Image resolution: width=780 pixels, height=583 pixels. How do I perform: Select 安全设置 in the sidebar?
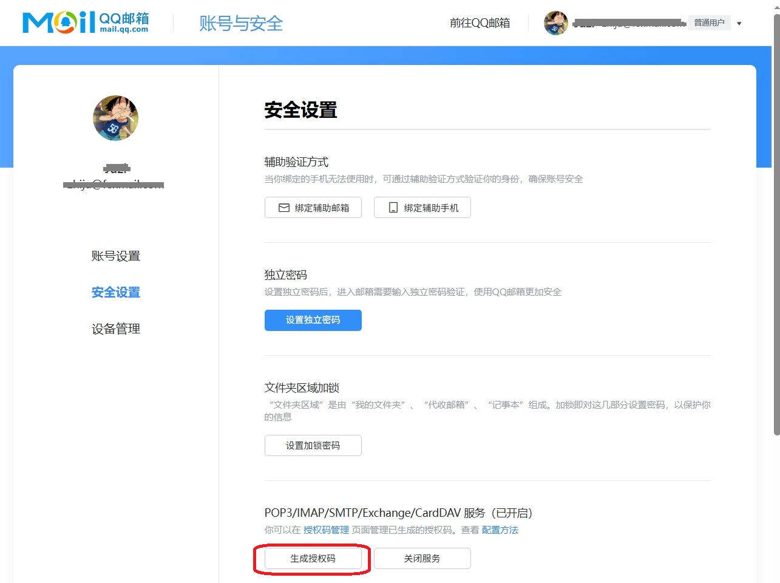115,293
